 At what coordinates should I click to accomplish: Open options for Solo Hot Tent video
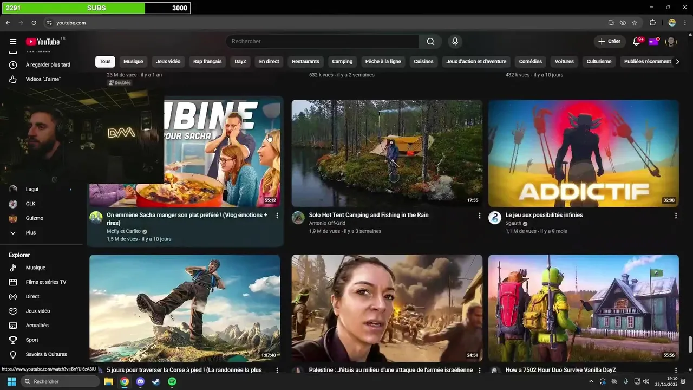coord(479,216)
